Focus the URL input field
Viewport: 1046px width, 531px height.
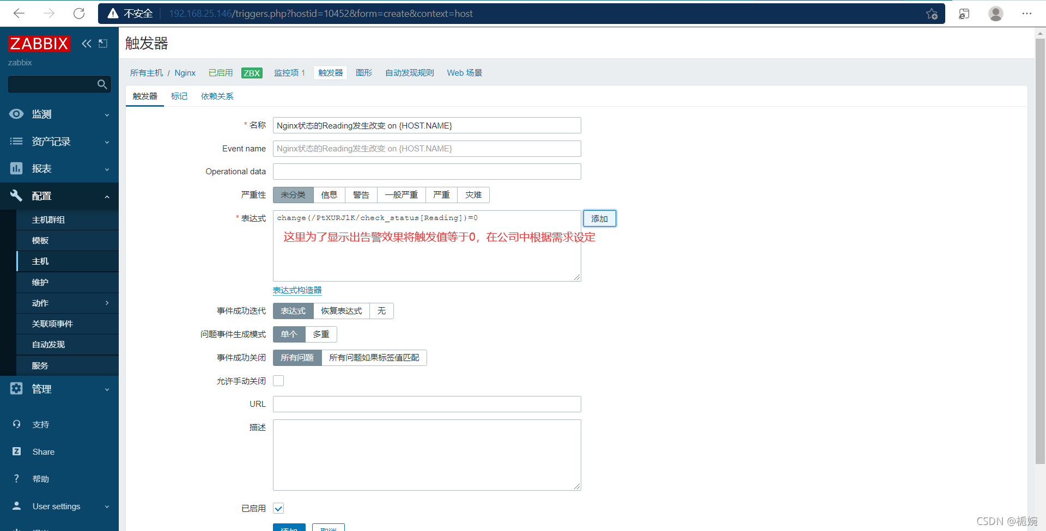427,404
